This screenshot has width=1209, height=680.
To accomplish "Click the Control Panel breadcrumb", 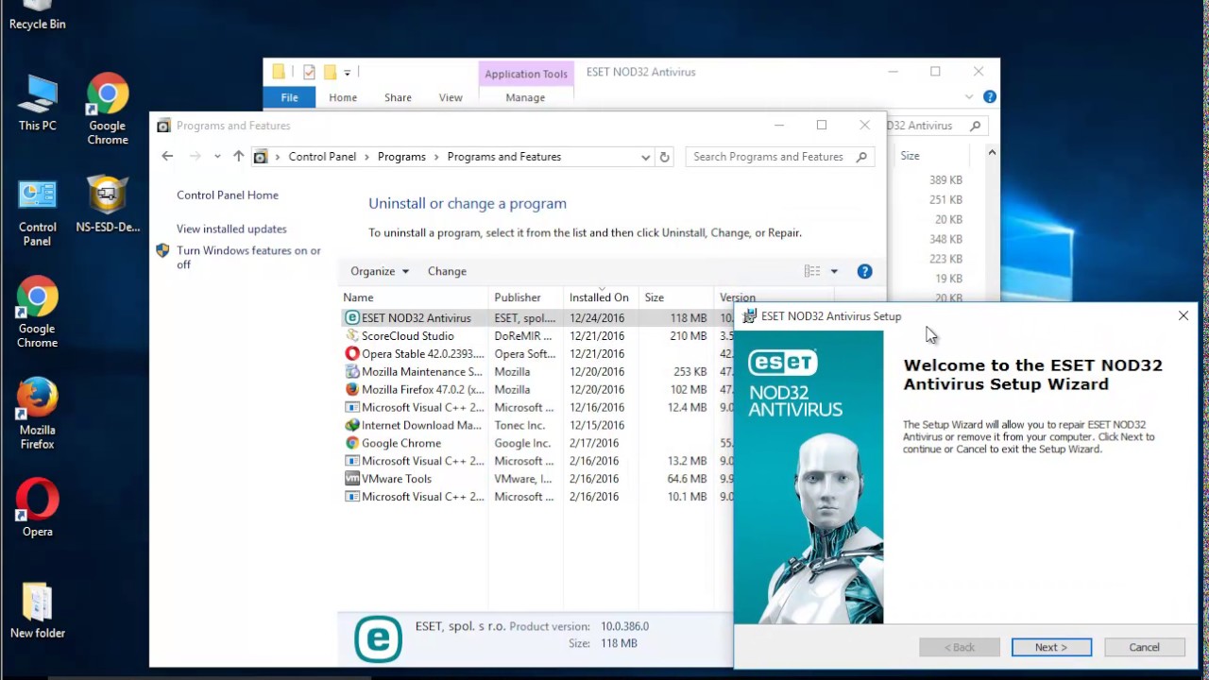I will click(322, 157).
